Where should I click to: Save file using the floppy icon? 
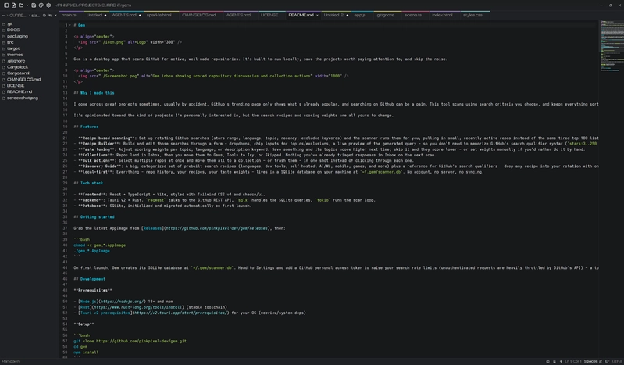coord(34,5)
